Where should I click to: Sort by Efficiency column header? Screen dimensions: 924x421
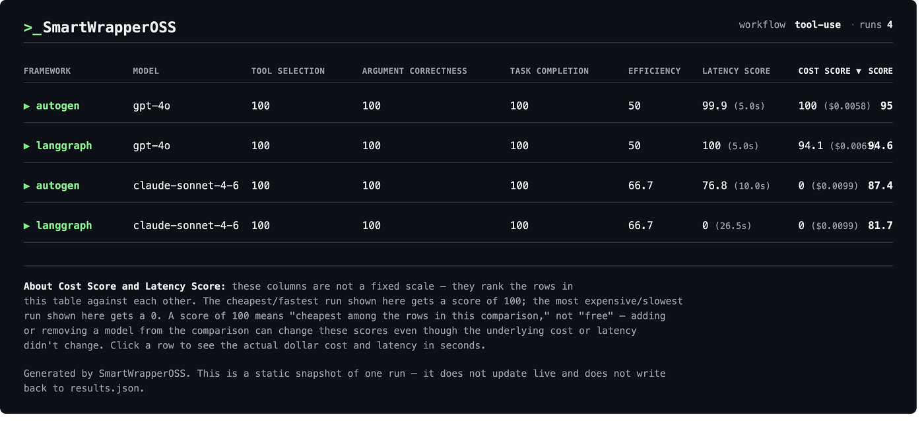(x=654, y=71)
